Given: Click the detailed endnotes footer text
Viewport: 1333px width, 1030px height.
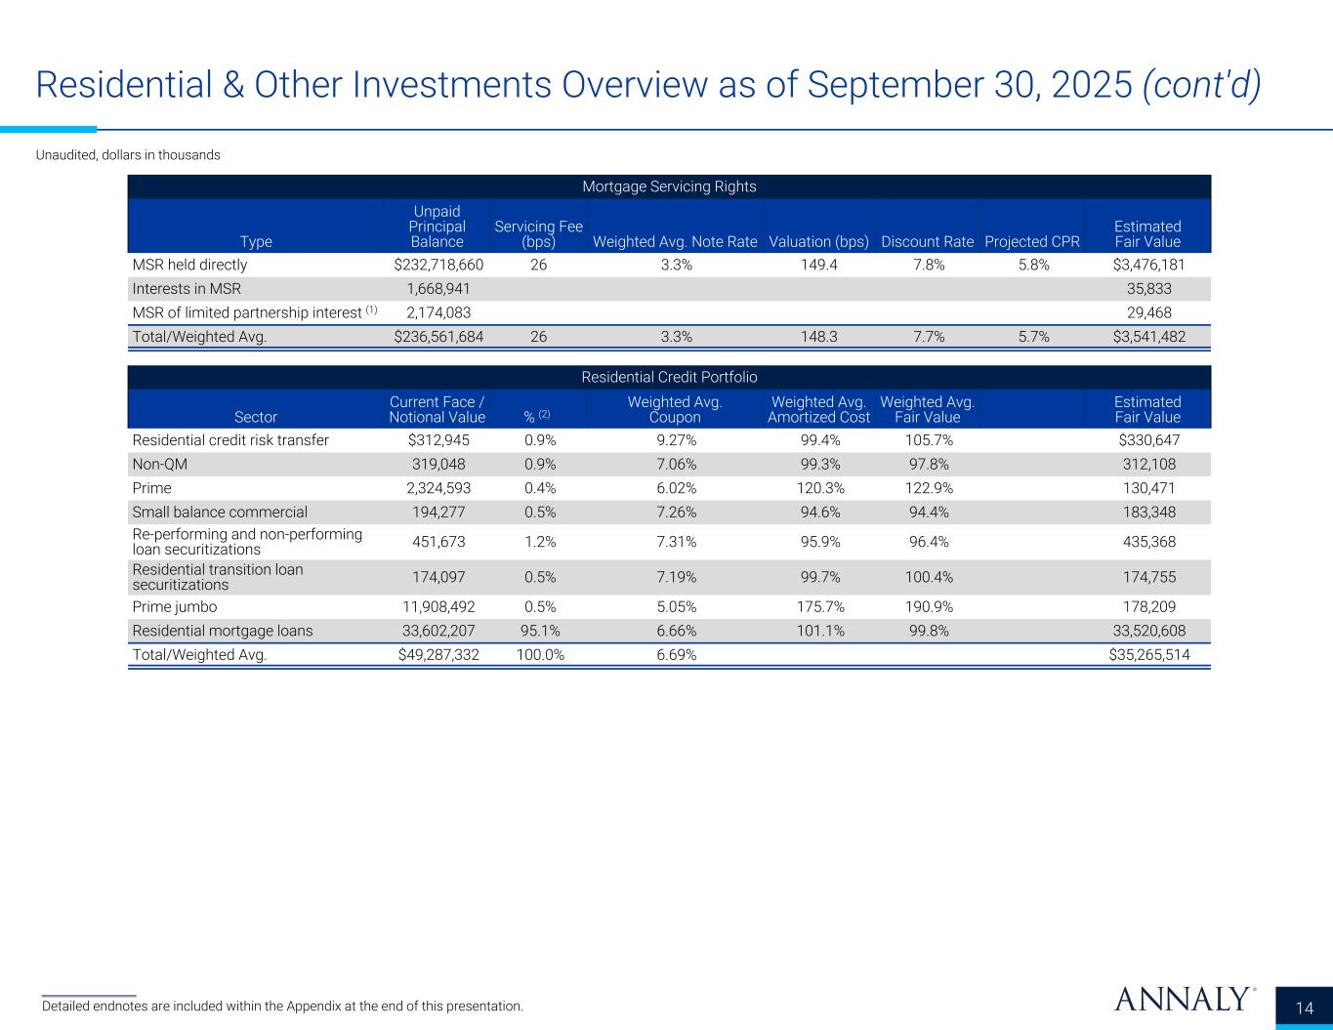Looking at the screenshot, I should point(282,1006).
